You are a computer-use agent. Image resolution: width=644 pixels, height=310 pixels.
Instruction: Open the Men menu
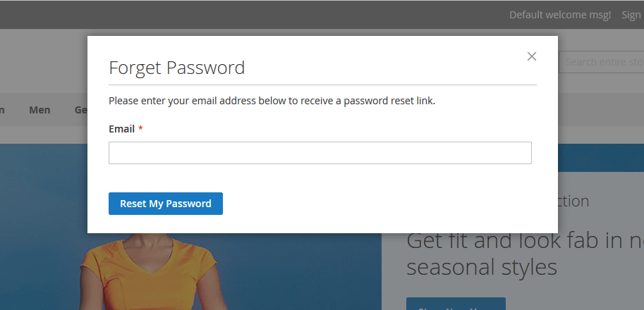[x=40, y=110]
